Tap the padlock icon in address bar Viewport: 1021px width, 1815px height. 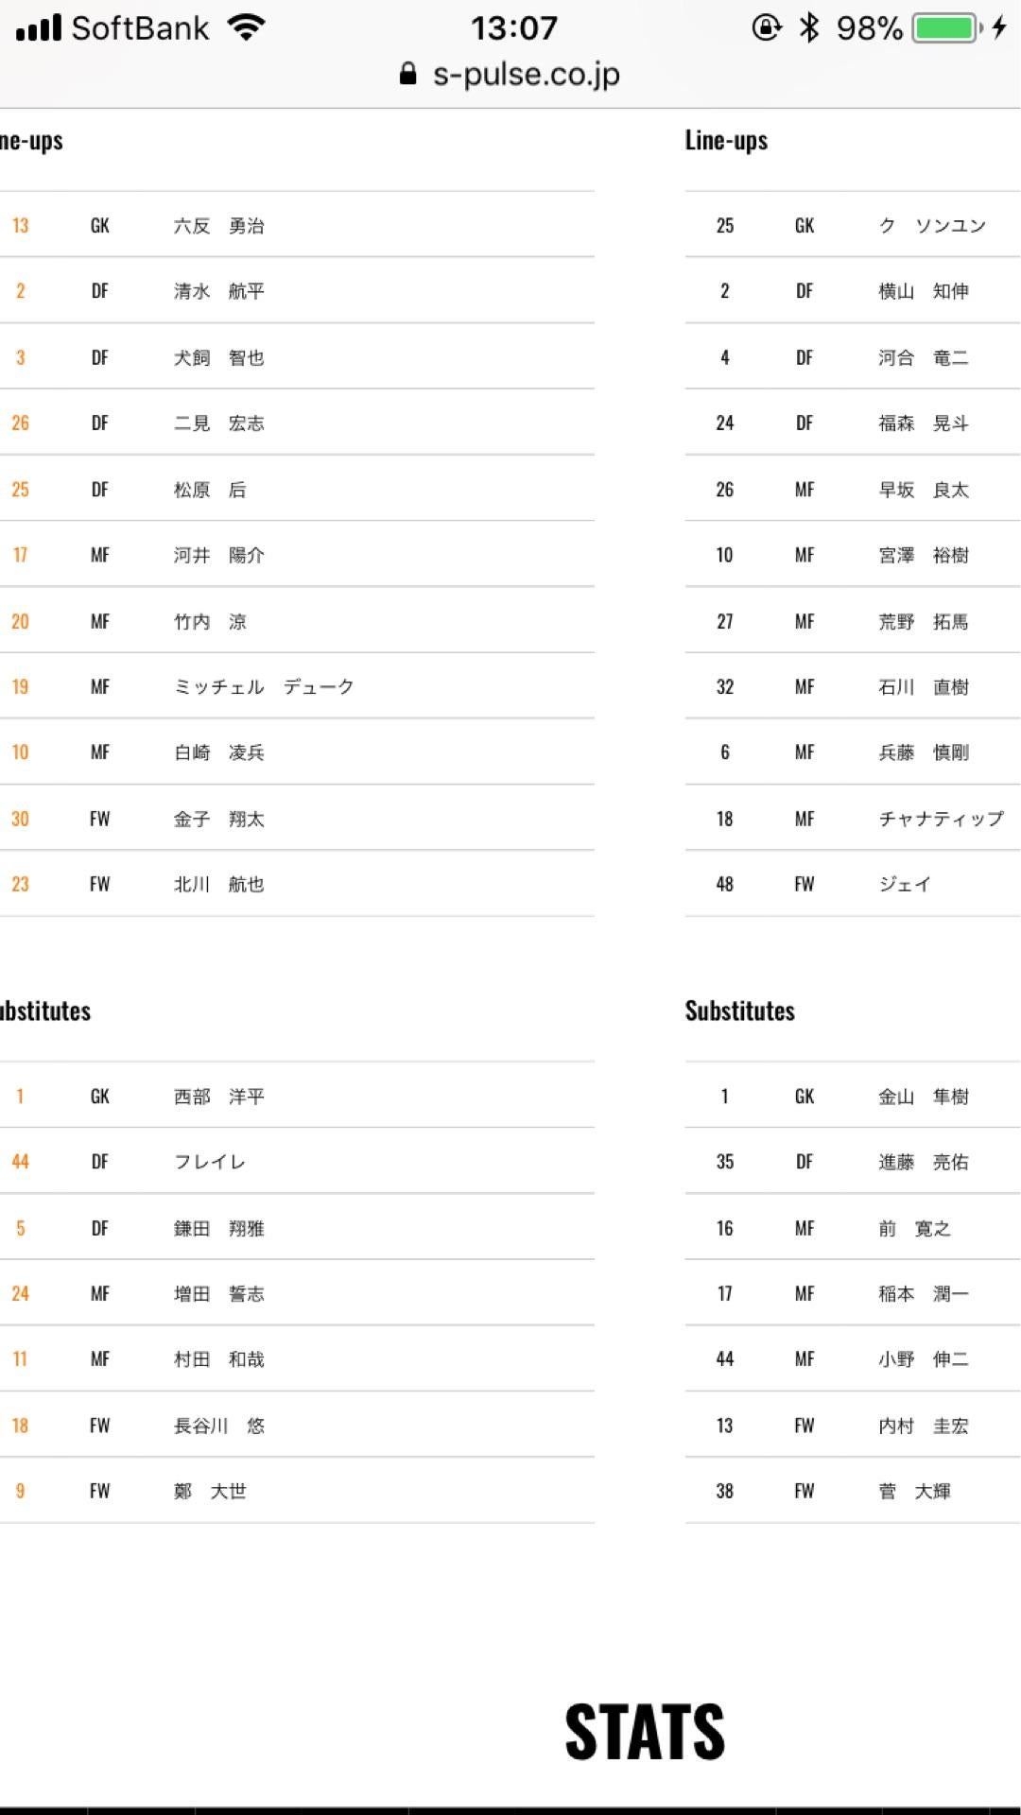coord(407,75)
